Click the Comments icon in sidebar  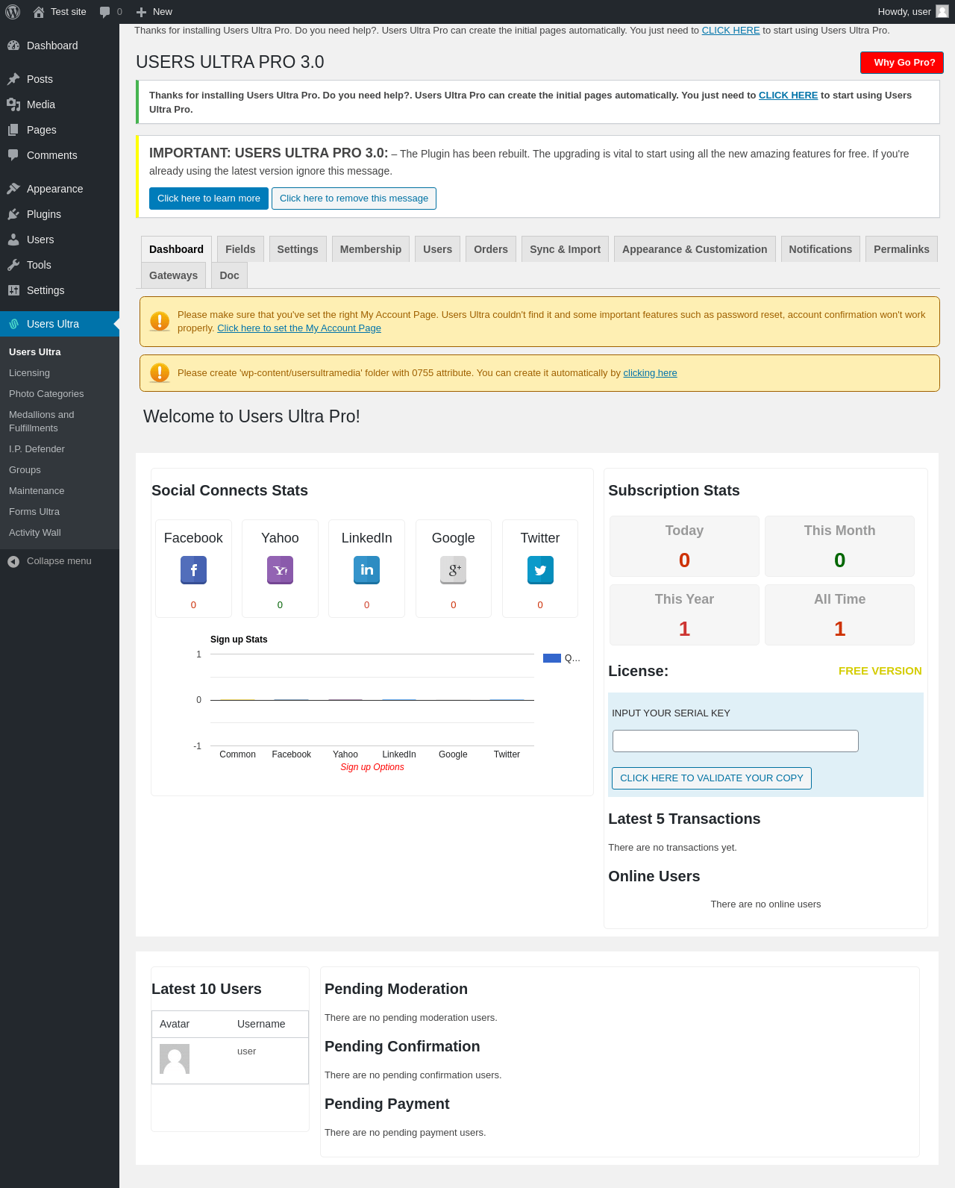tap(13, 155)
